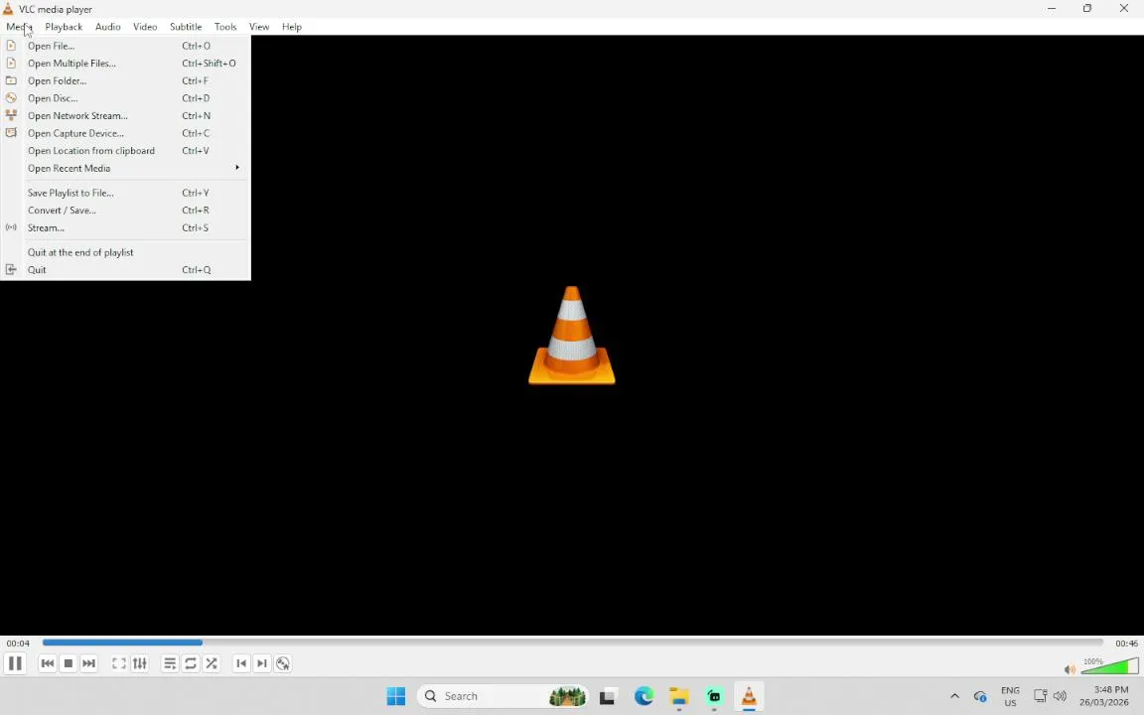Select Open Capture Device... entry

click(x=125, y=133)
